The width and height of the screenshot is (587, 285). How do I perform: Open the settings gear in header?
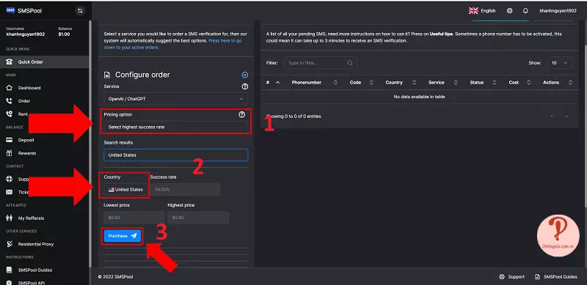(x=509, y=11)
